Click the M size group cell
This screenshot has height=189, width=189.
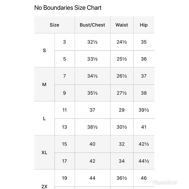44,84
